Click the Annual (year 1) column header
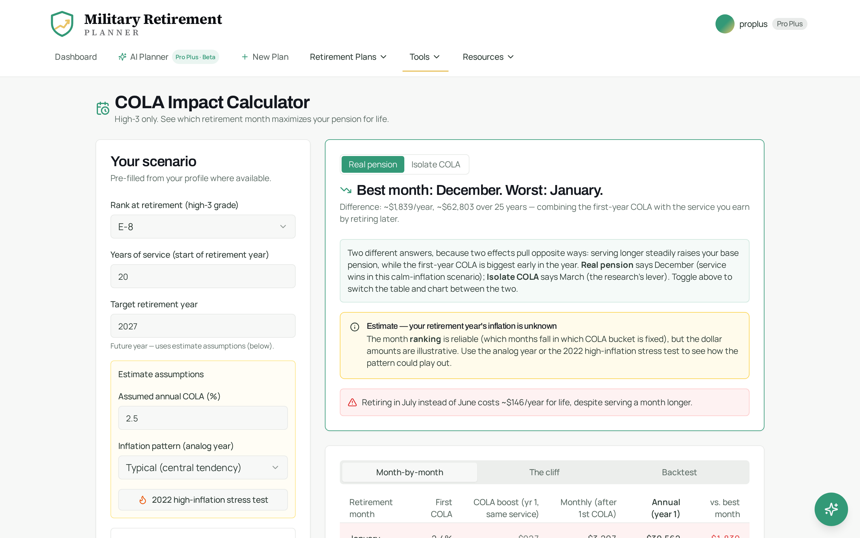The image size is (860, 538). [x=666, y=508]
